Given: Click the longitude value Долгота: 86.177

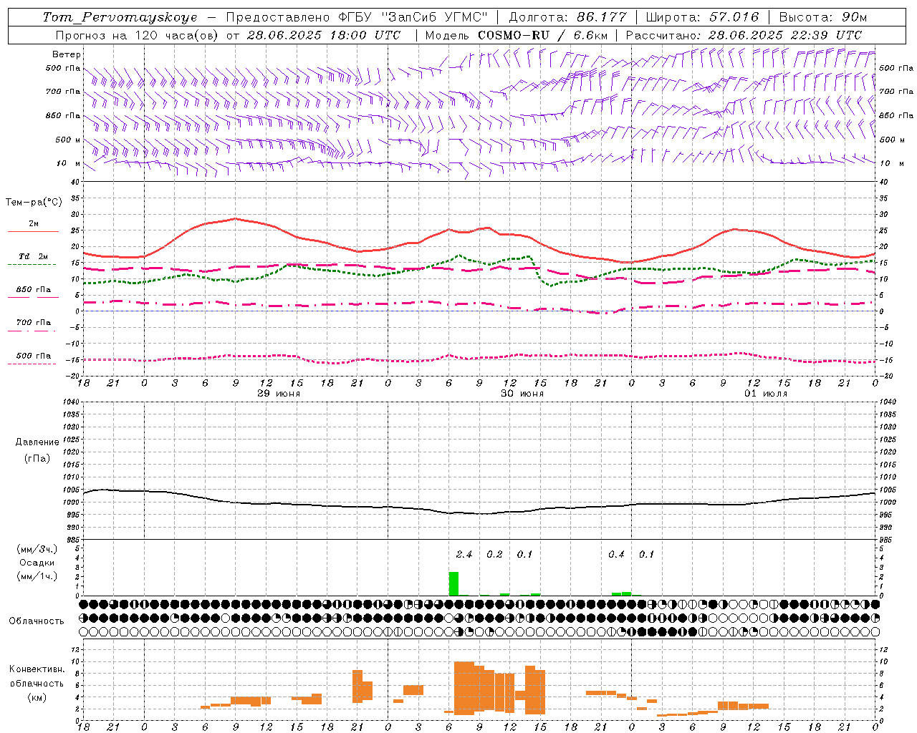Looking at the screenshot, I should tap(567, 17).
